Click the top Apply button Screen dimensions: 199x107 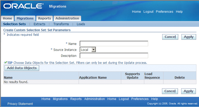click(x=189, y=37)
